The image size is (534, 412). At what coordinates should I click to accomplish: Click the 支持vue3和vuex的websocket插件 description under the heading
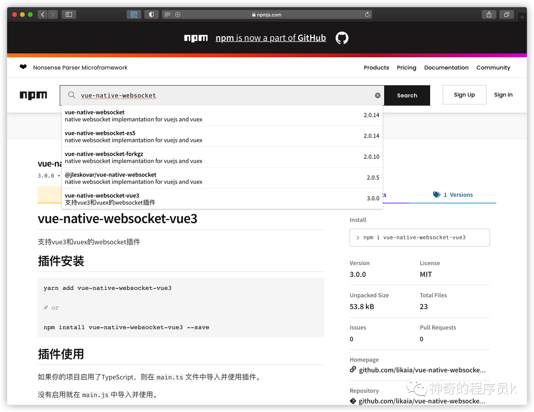pos(89,242)
